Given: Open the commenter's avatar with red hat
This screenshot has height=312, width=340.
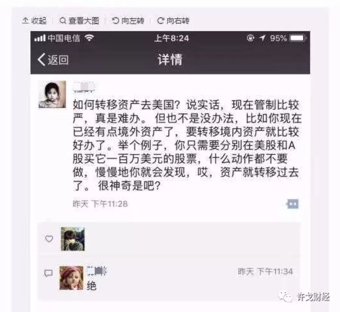Looking at the screenshot, I should coord(71,278).
